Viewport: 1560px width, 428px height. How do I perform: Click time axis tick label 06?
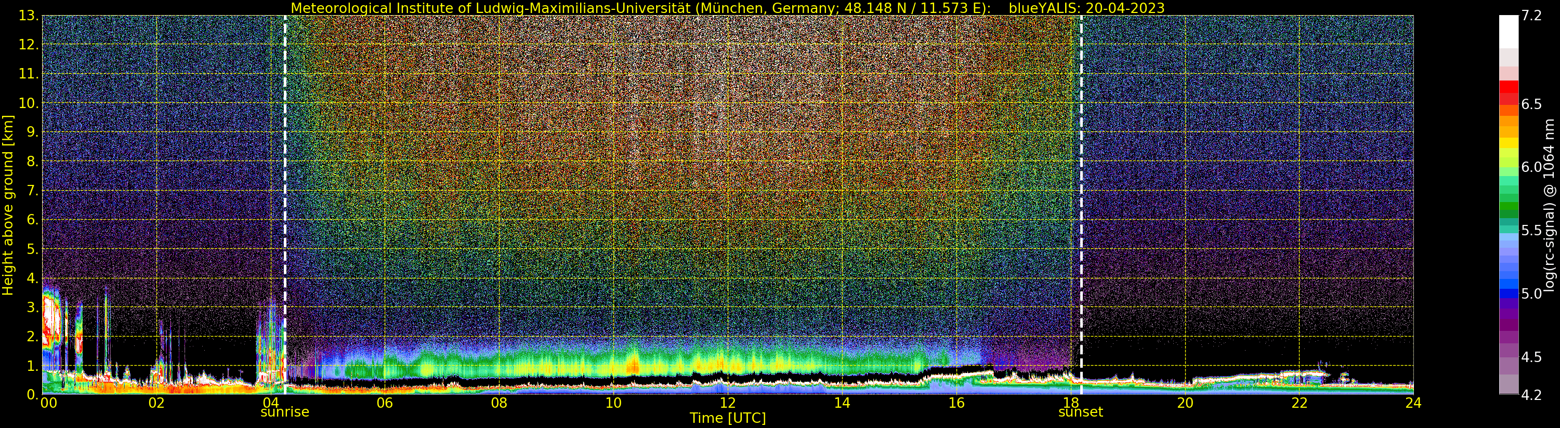385,403
